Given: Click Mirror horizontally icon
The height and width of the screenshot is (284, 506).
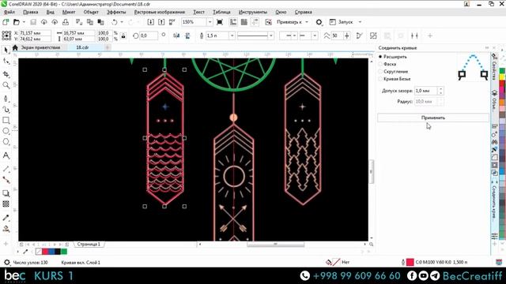Looking at the screenshot, I should 176,35.
